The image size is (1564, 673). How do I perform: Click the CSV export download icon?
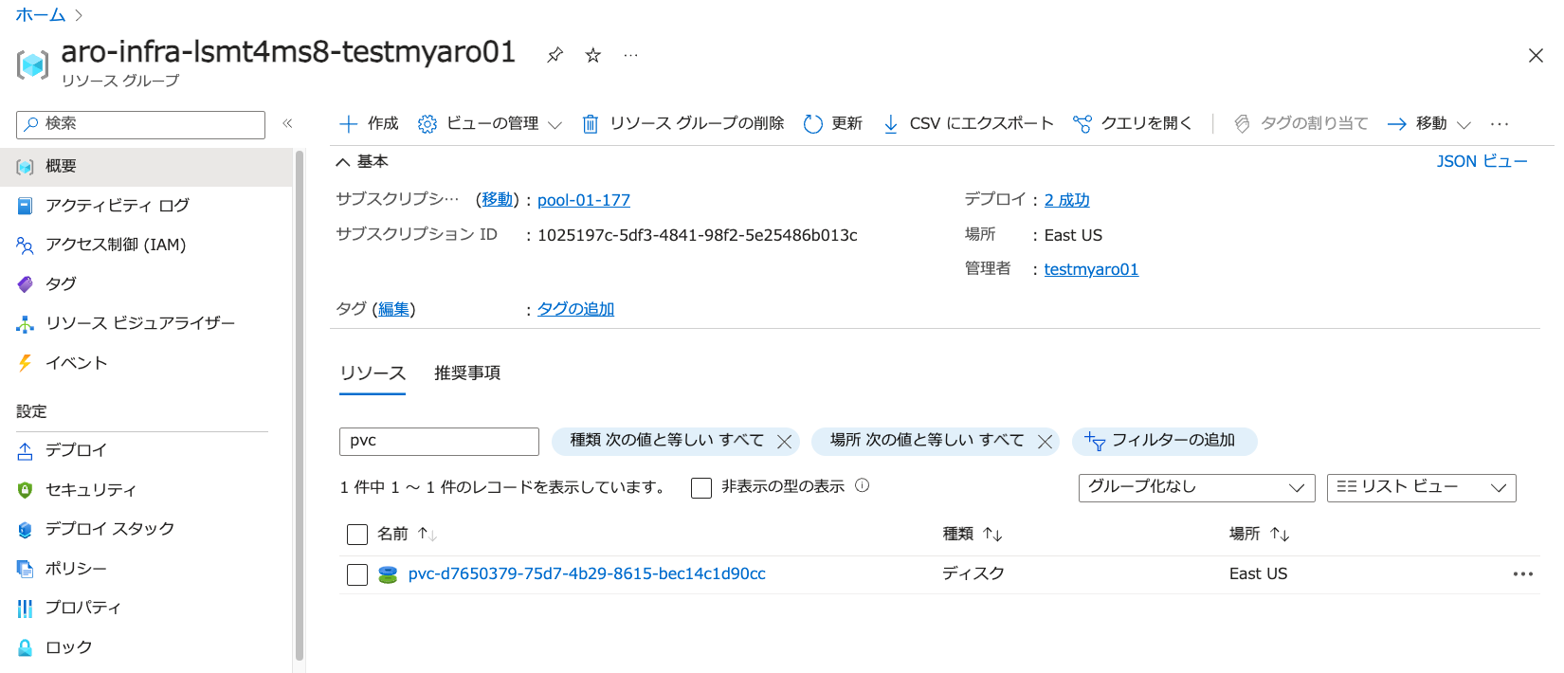(x=891, y=124)
